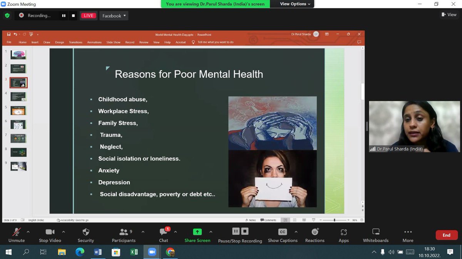
Task: Open Word from the taskbar
Action: [98, 252]
